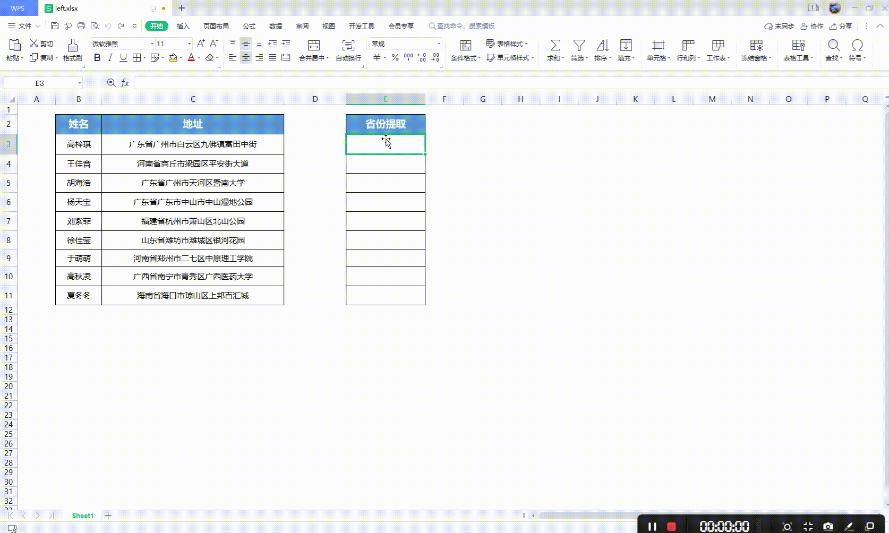Click the Print icon in quick toolbar

[x=81, y=26]
